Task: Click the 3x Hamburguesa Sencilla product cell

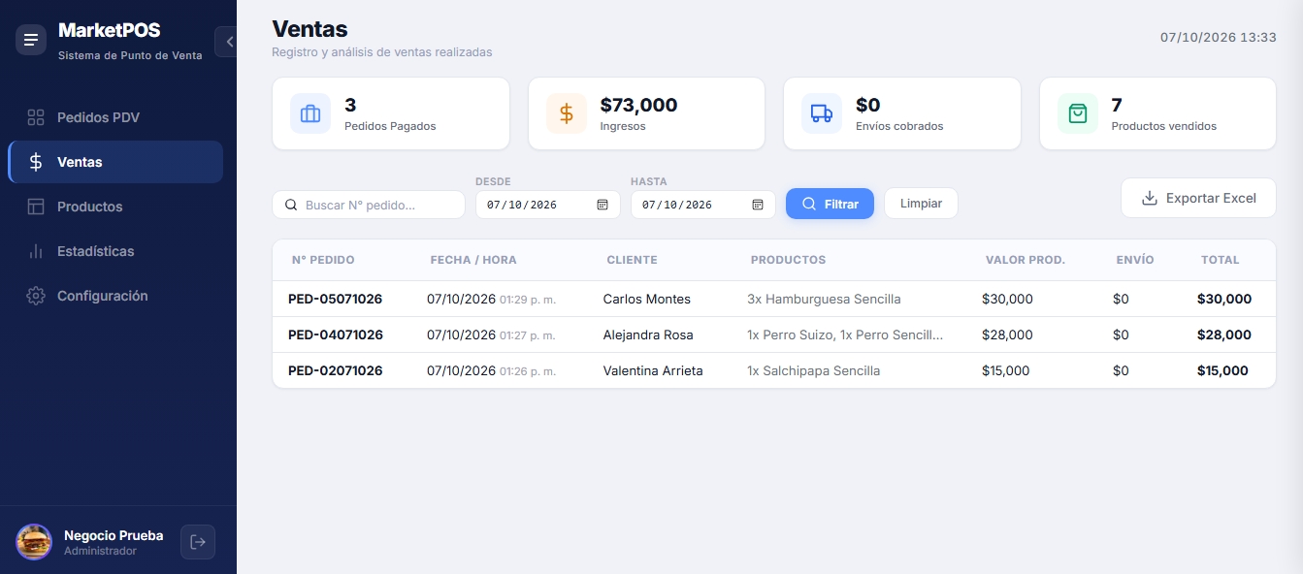Action: click(824, 299)
